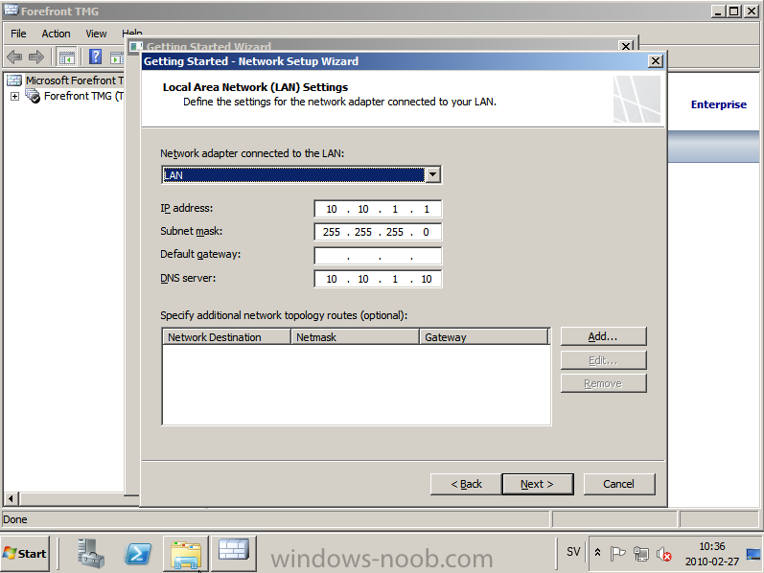Viewport: 764px width, 573px height.
Task: Show hidden tray icons arrow
Action: point(597,553)
